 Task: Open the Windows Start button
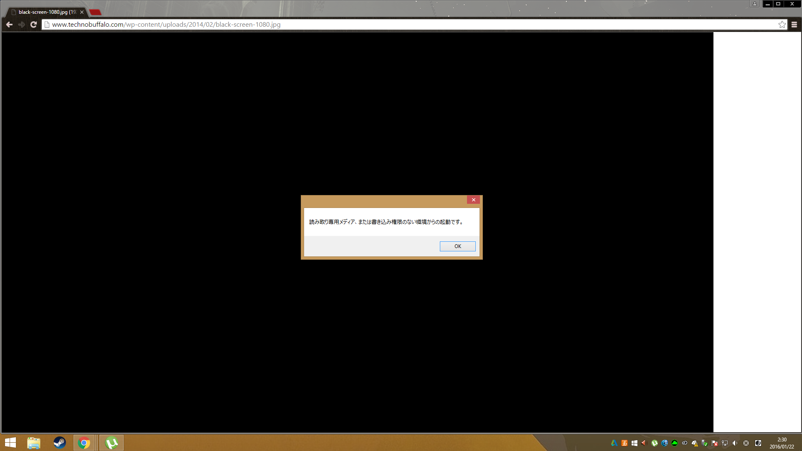pos(10,443)
